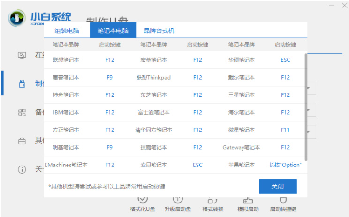Click F9 key for 明基笔记本
The height and width of the screenshot is (217, 349).
tap(109, 148)
